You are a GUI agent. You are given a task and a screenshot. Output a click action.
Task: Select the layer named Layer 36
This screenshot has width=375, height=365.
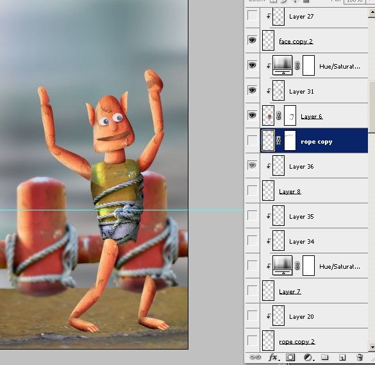pyautogui.click(x=301, y=167)
